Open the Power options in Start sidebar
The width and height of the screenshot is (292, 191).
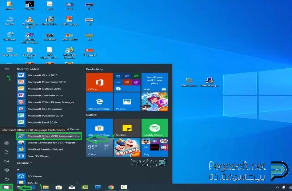click(7, 179)
